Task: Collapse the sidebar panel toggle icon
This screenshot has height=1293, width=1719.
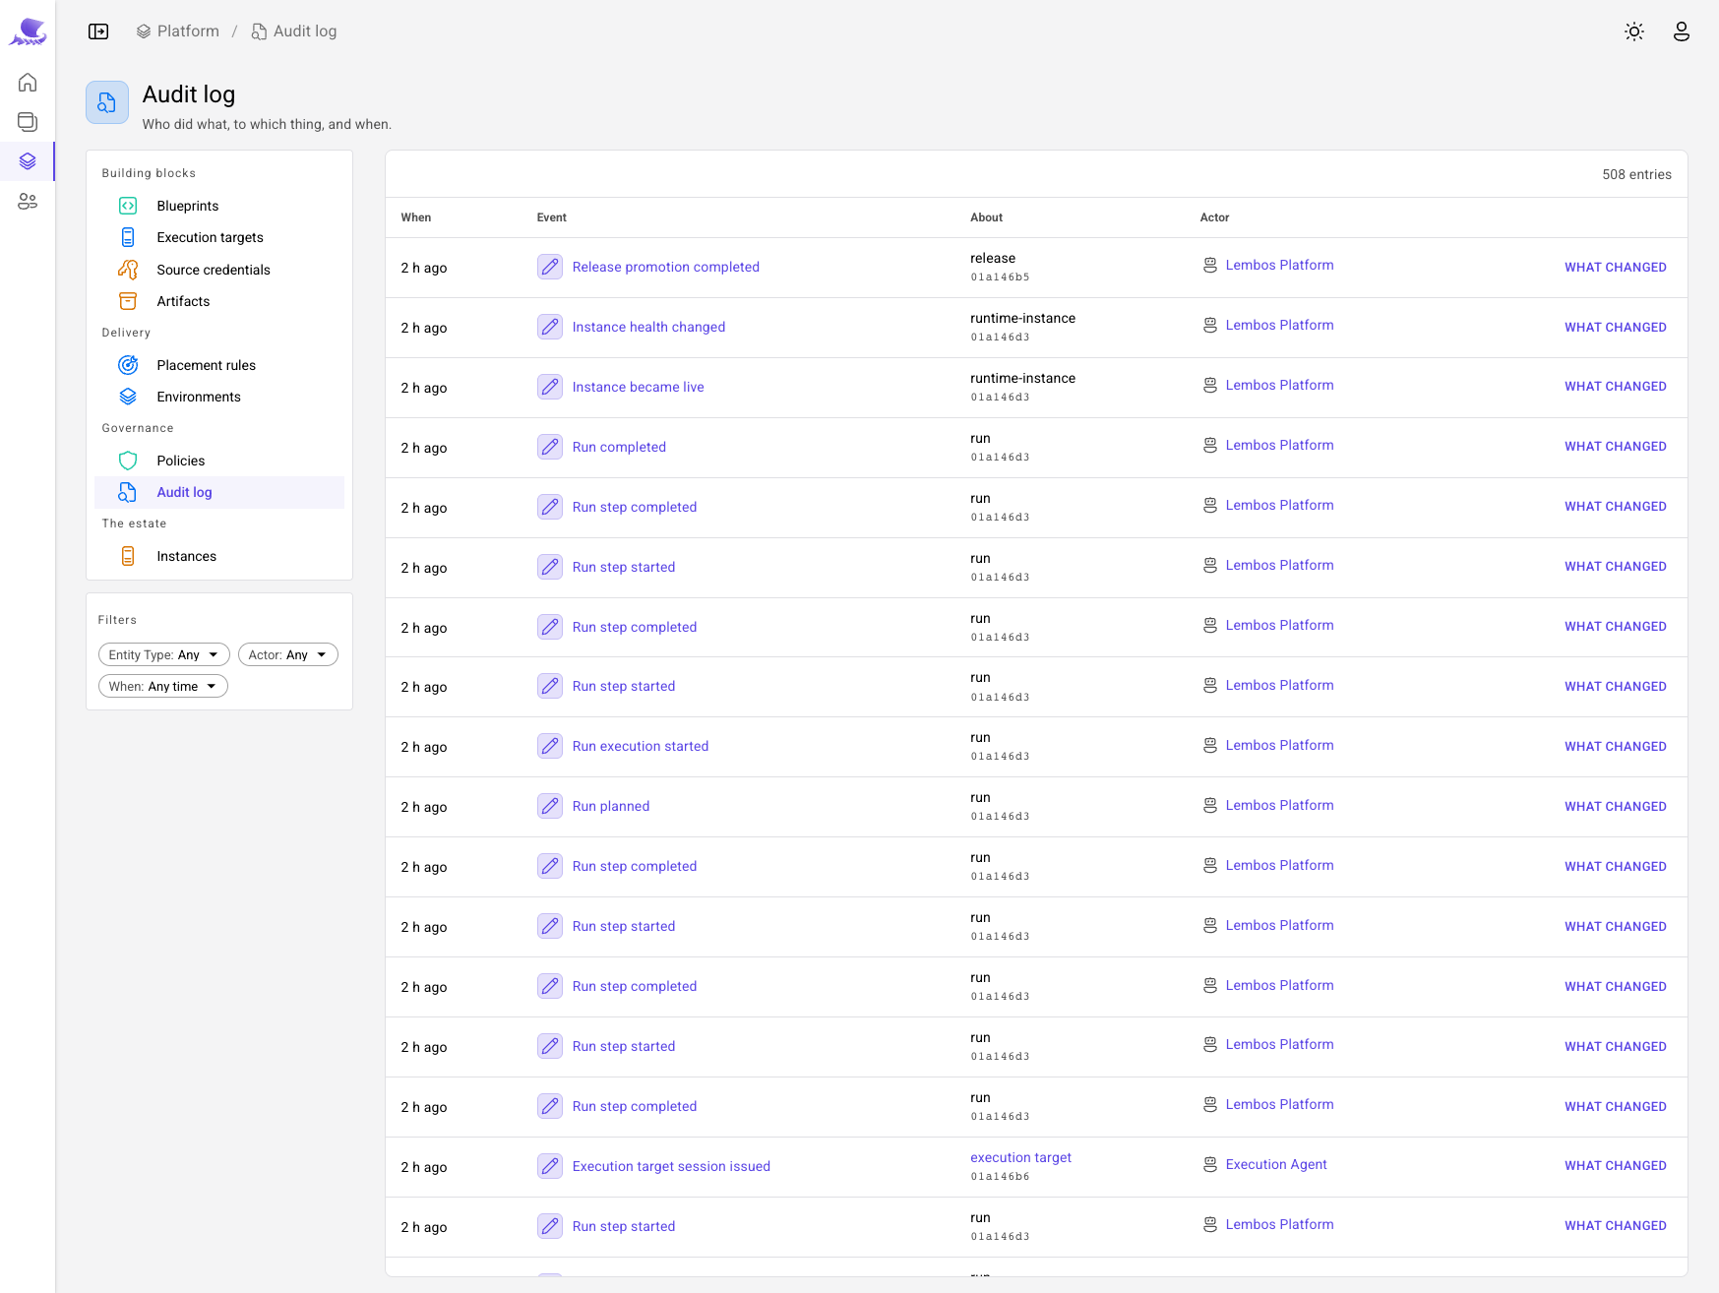Action: (98, 31)
